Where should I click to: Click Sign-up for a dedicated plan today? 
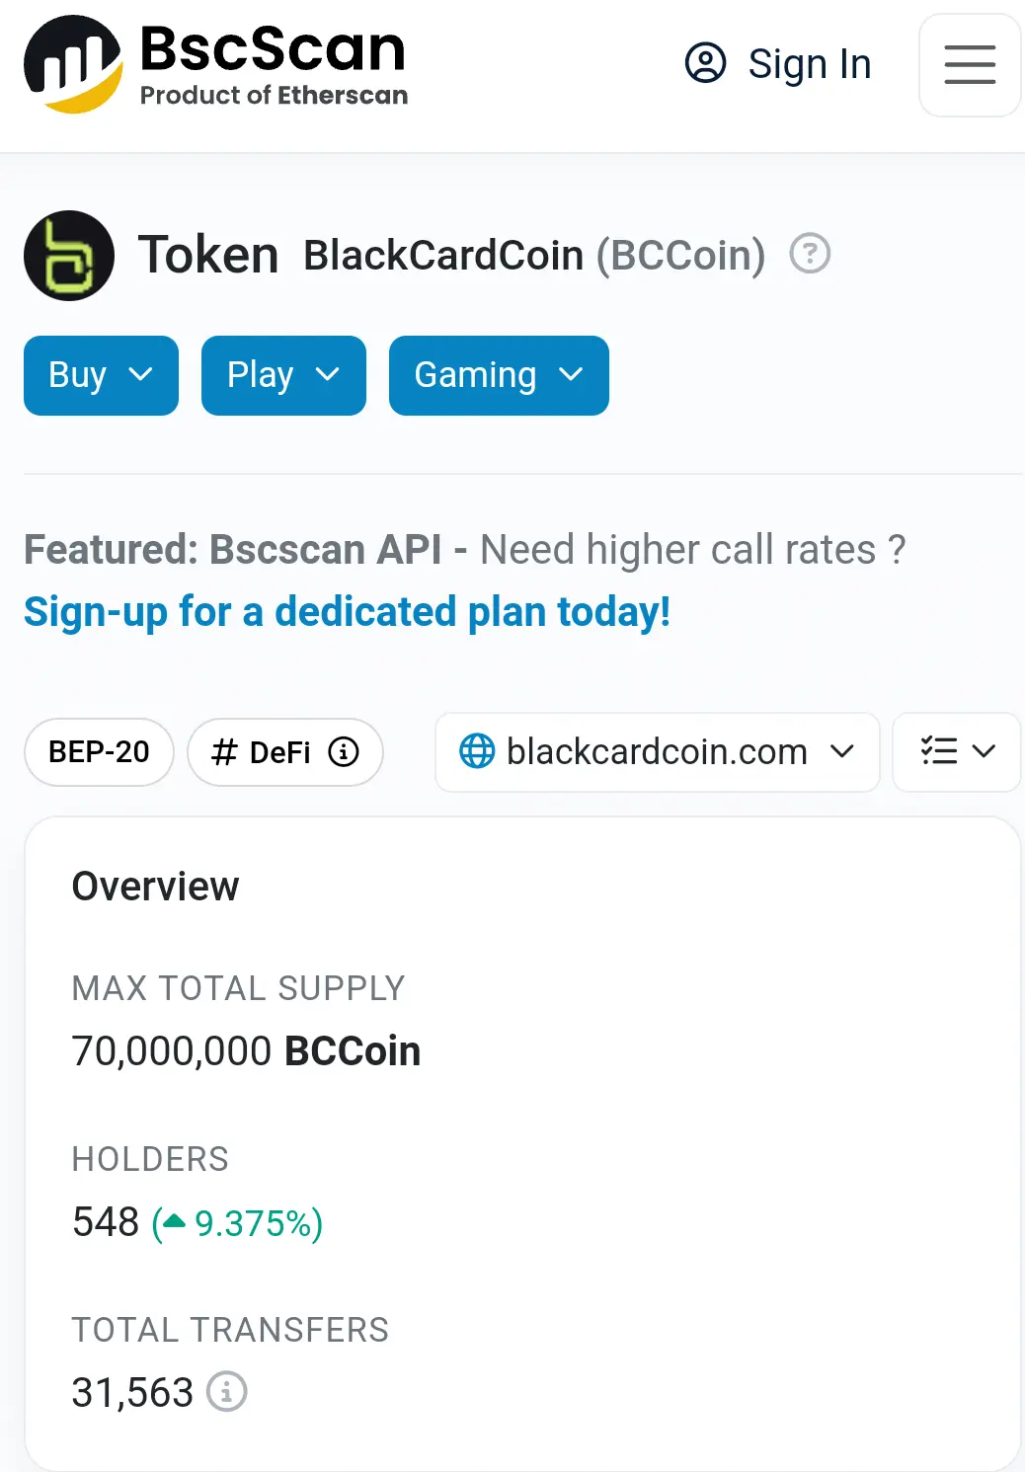pyautogui.click(x=348, y=612)
